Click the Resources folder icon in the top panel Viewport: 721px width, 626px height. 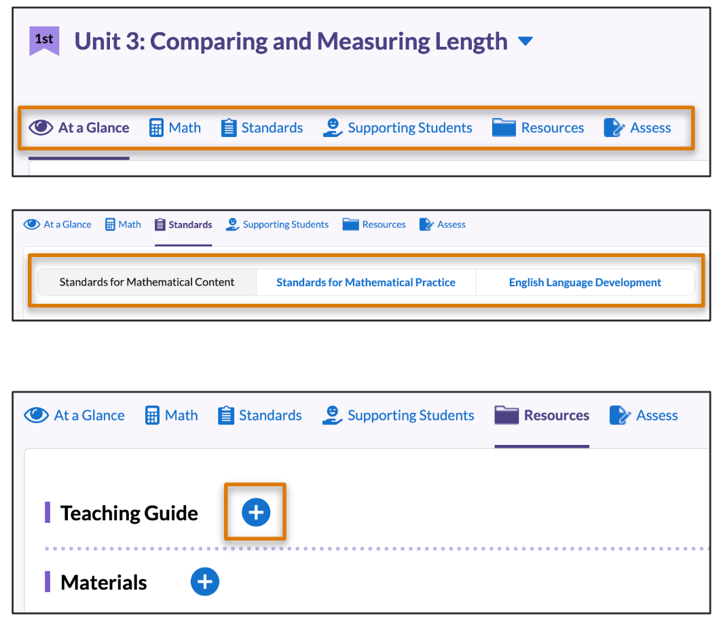coord(504,128)
